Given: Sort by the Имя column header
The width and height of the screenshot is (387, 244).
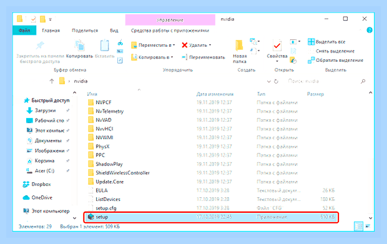Looking at the screenshot, I should (x=92, y=94).
